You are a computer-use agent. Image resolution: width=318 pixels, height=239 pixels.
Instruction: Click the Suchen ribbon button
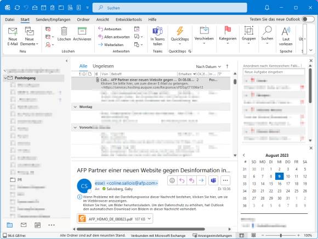tap(267, 36)
